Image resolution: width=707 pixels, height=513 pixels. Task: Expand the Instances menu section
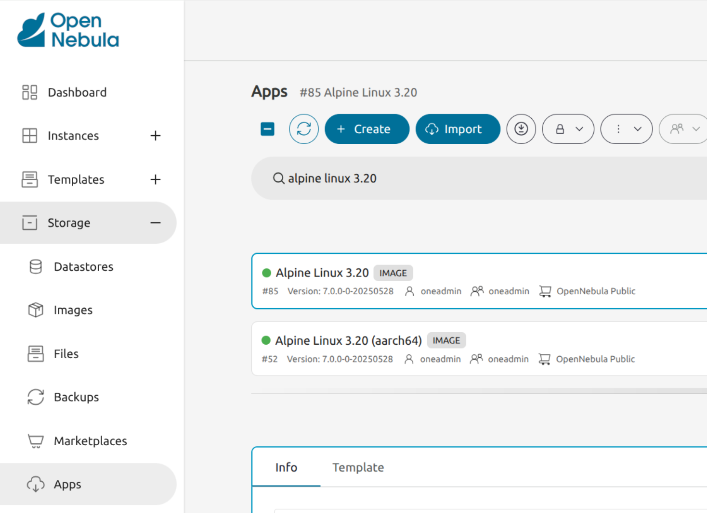point(155,136)
